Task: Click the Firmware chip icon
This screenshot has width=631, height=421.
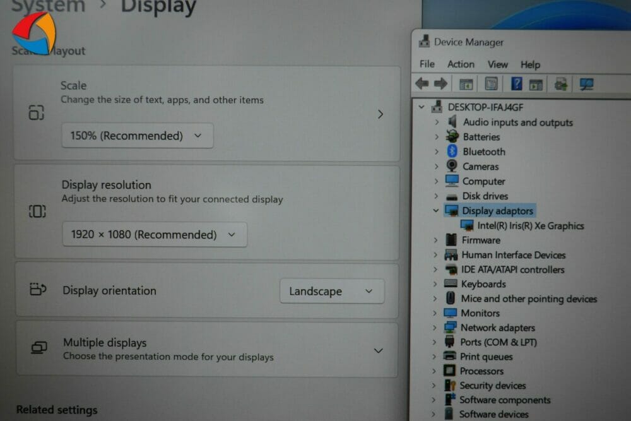Action: (451, 240)
